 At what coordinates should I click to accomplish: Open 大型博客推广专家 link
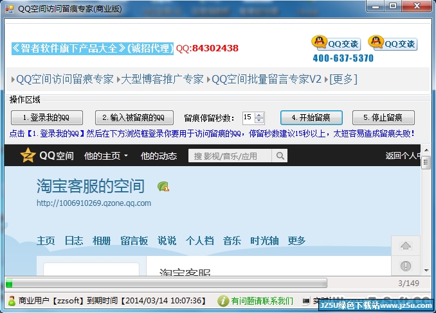(162, 80)
